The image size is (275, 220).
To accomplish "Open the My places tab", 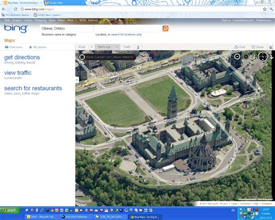I will 38,47.
